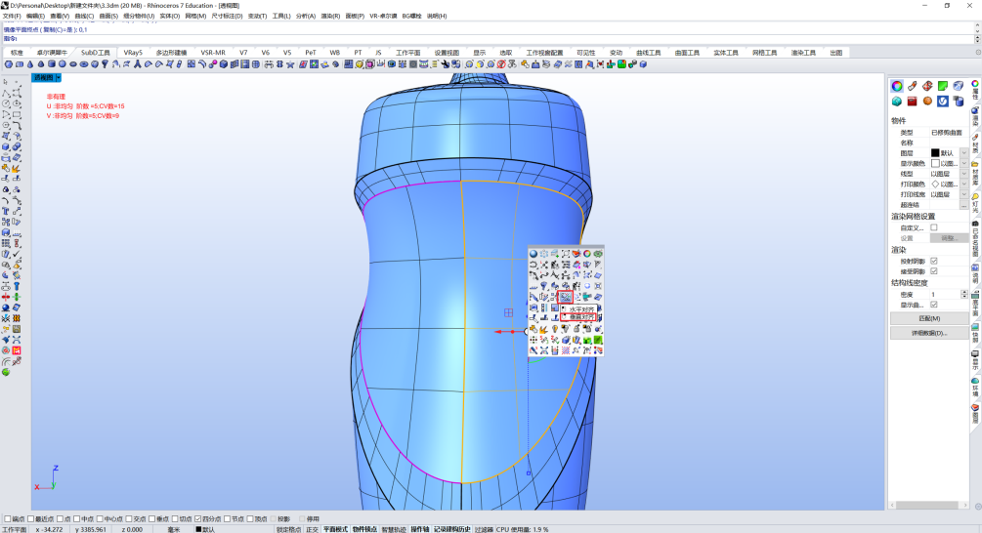Viewport: 982px width, 533px height.
Task: Uncheck the 四分点 (Quad) osnap checkbox
Action: (198, 519)
